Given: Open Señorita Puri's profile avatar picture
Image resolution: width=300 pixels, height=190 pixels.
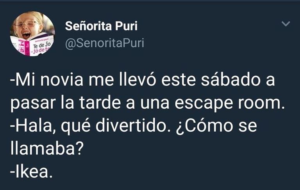Looking at the screenshot, I should [x=32, y=34].
